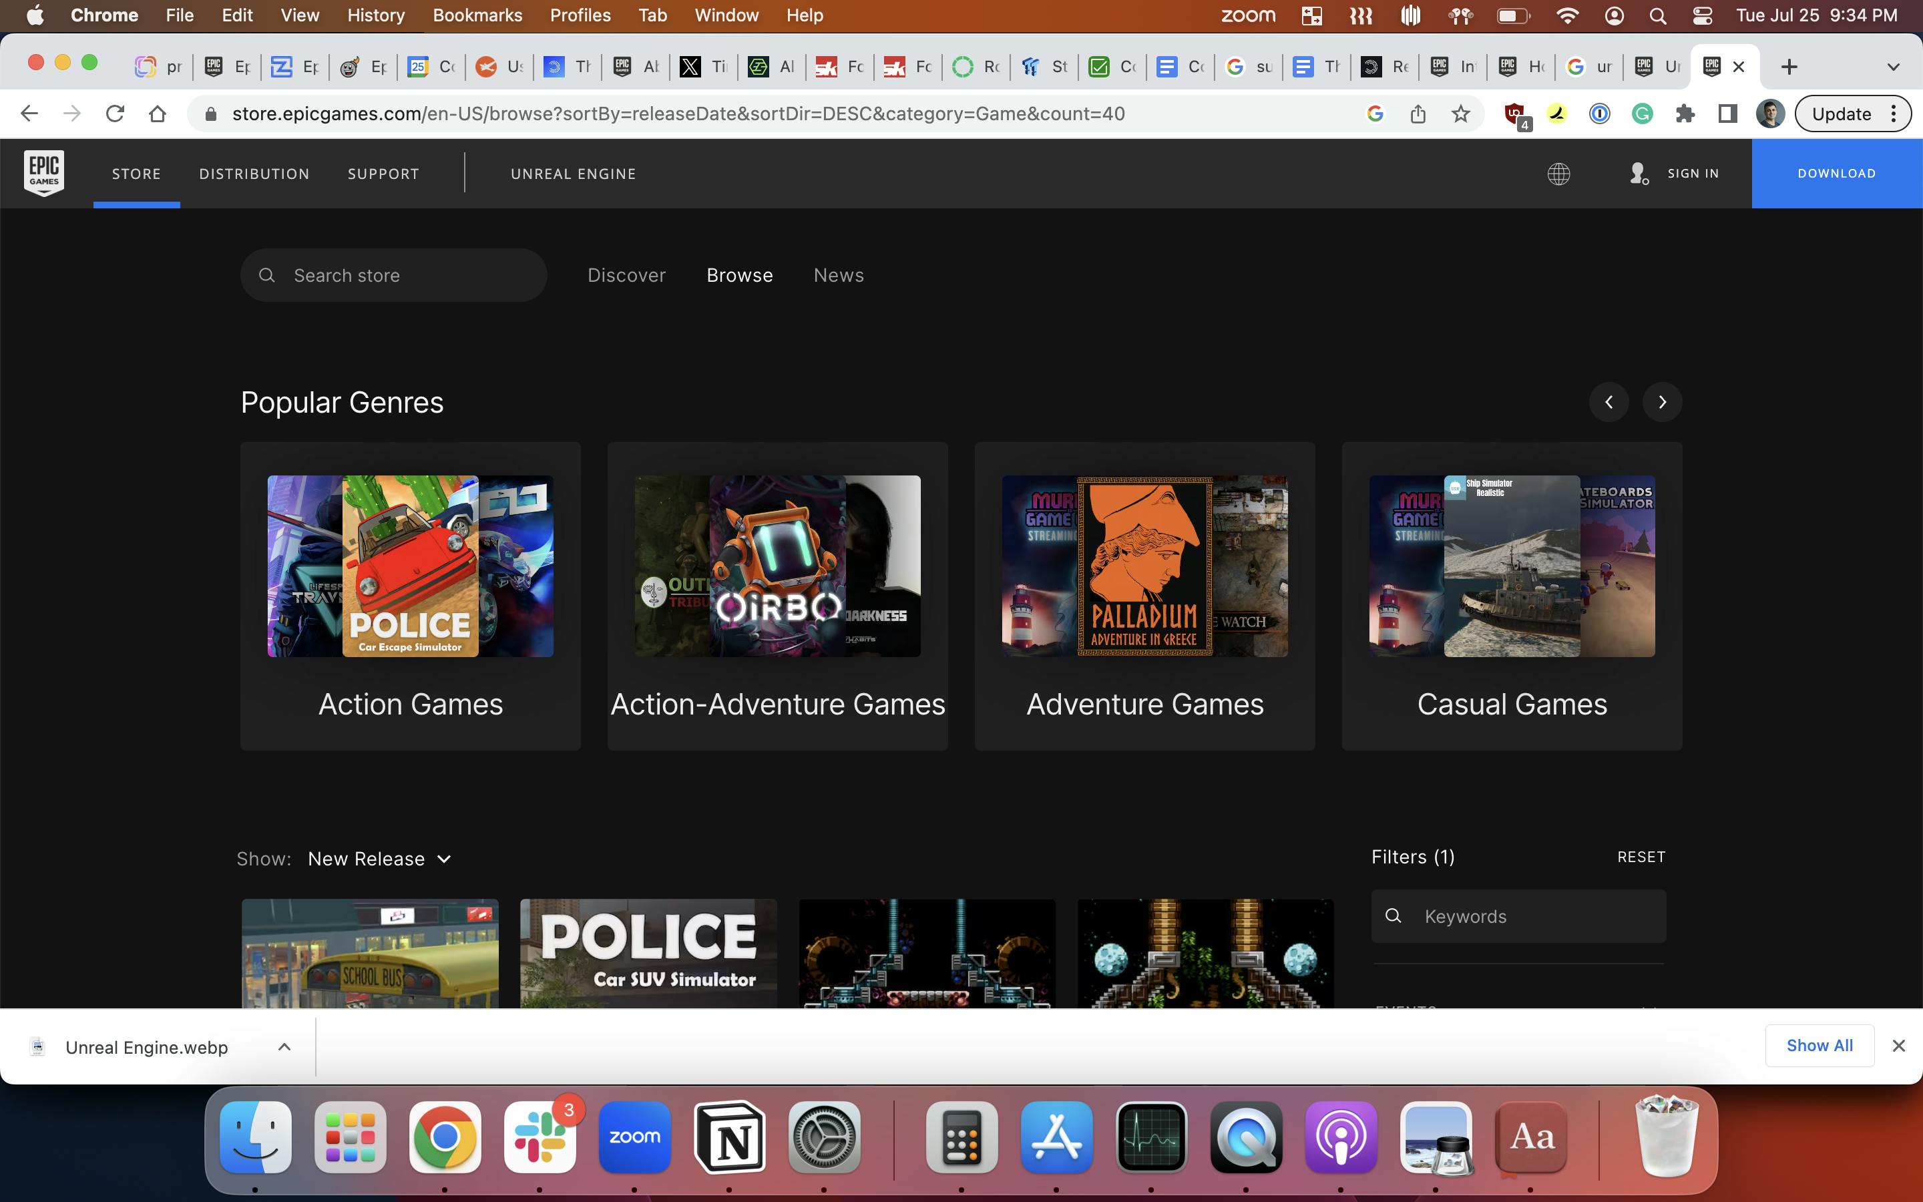The width and height of the screenshot is (1923, 1202).
Task: Click the Sign In user account icon
Action: 1638,173
